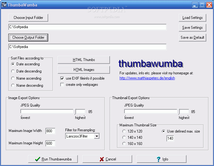The image size is (214, 166).
Task: Click HTML Thumbs button
Action: [x=84, y=60]
